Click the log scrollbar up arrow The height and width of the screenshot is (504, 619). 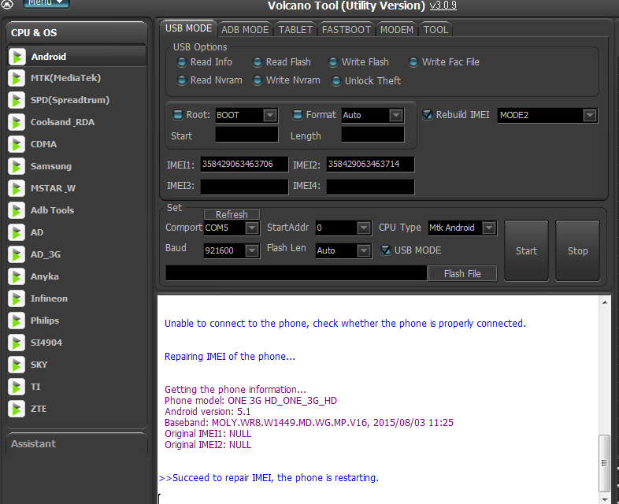coord(604,302)
